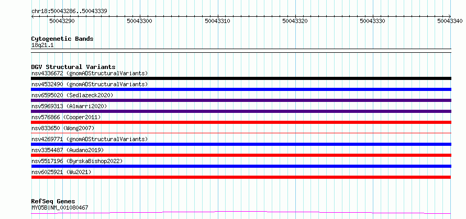466x219 pixels.
Task: Open variant nsv576866 Cooper2011 label
Action: (x=66, y=117)
